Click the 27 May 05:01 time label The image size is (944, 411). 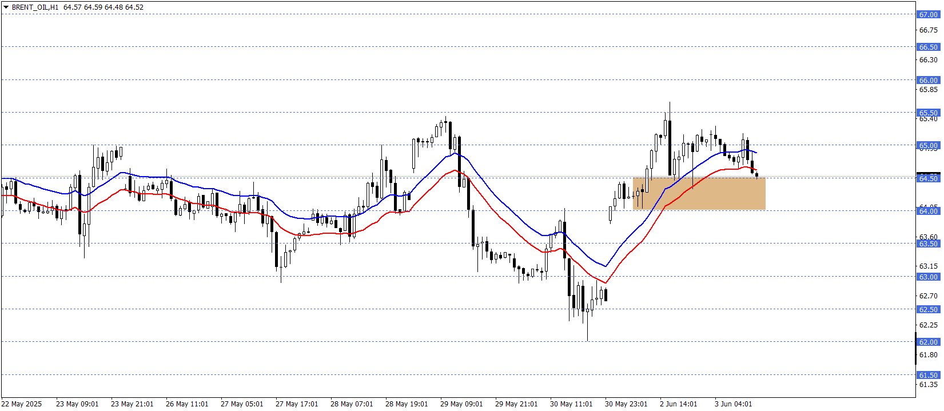pyautogui.click(x=242, y=404)
